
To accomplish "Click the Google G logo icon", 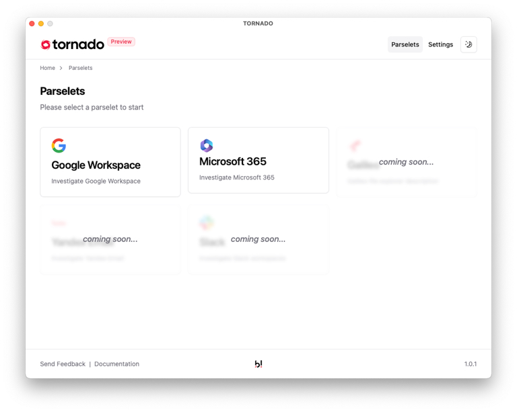I will click(59, 145).
